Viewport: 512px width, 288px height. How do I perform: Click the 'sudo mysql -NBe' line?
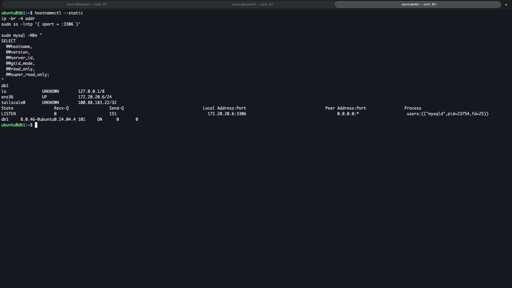point(22,35)
